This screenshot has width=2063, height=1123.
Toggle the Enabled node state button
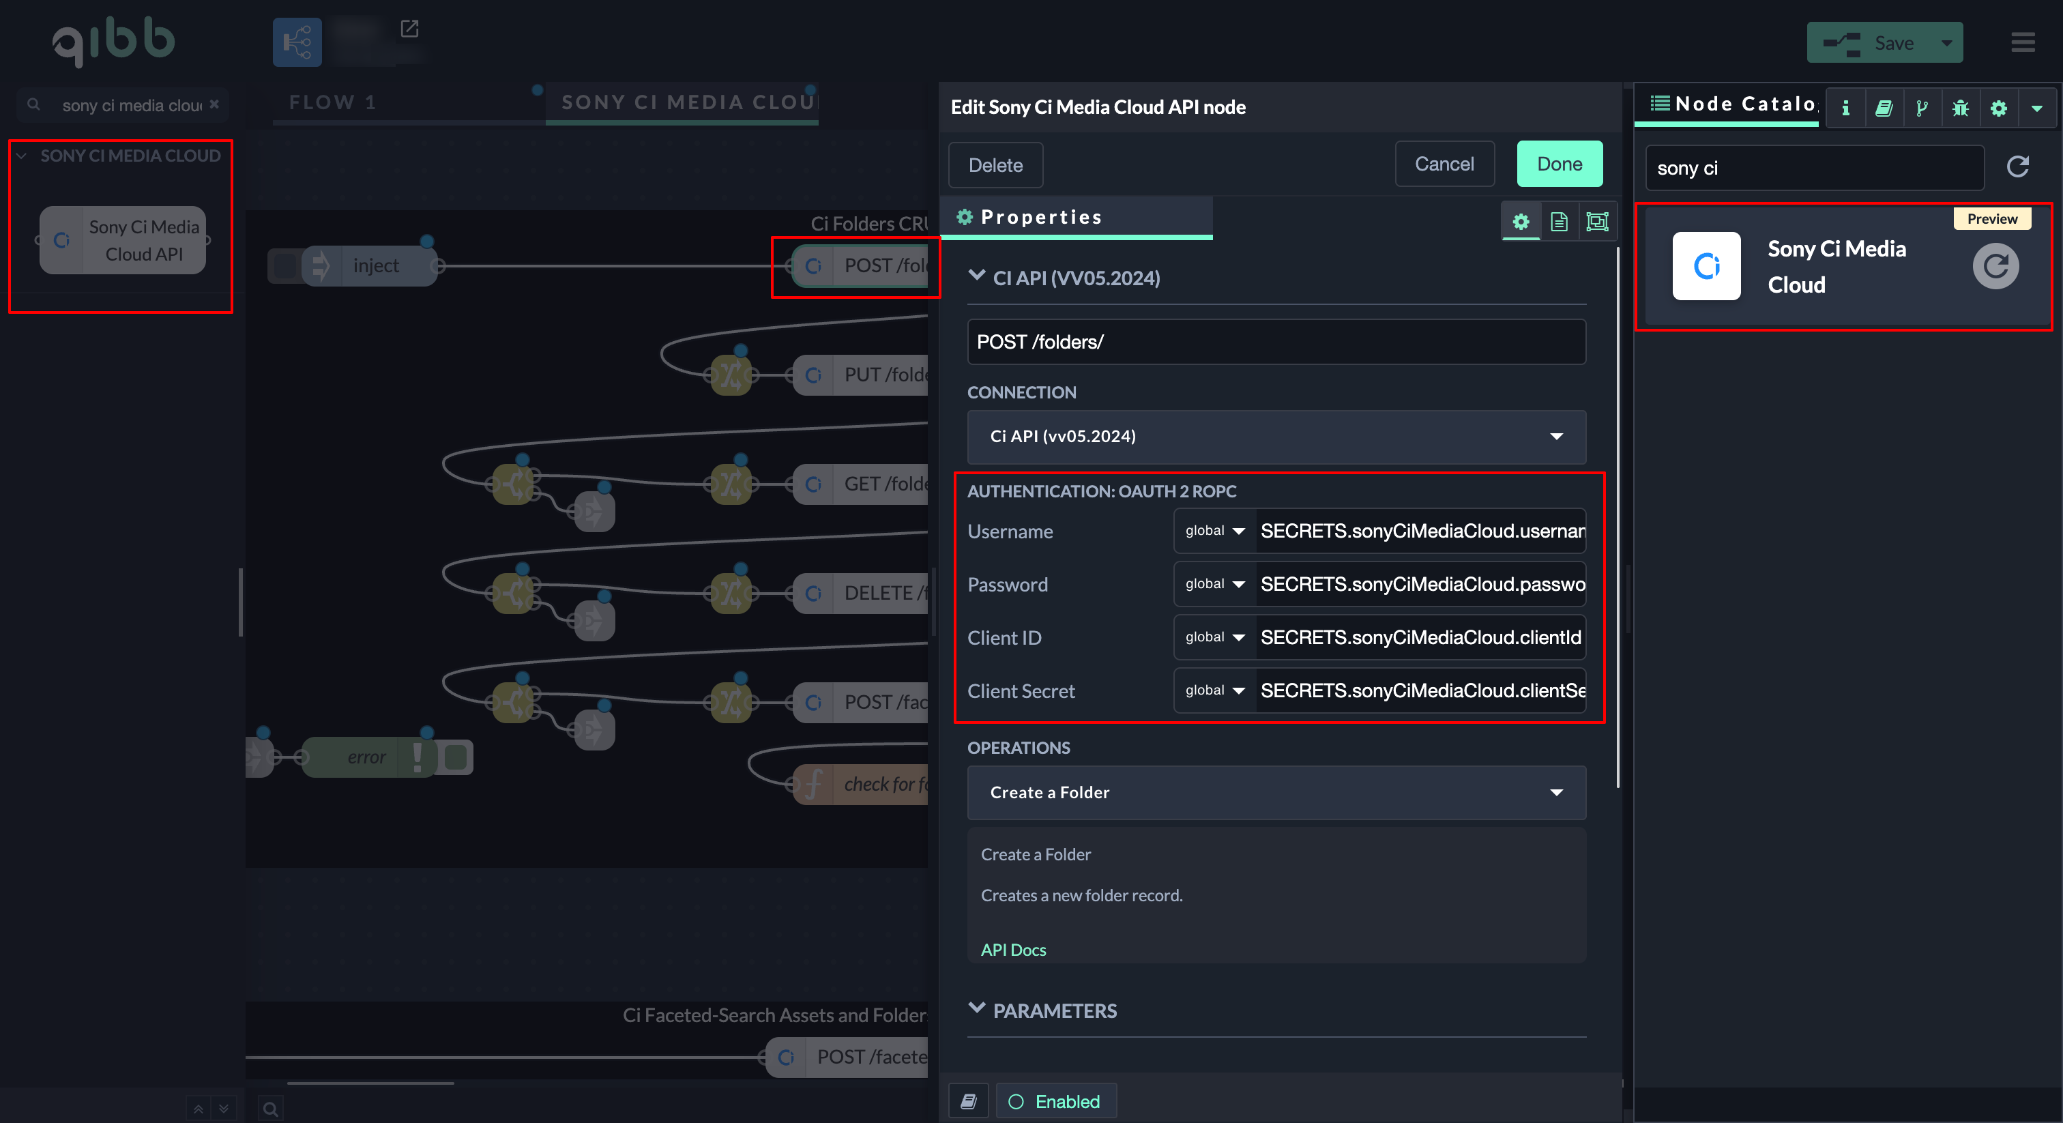tap(1055, 1101)
